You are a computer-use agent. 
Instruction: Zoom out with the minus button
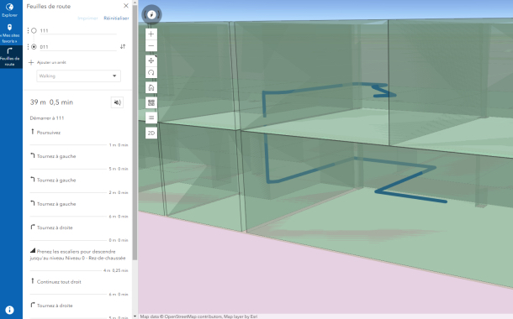click(x=151, y=45)
